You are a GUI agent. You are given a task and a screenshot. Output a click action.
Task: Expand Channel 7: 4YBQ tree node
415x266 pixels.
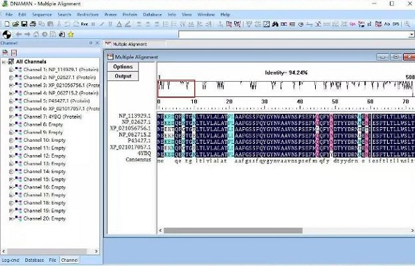[x=11, y=117]
